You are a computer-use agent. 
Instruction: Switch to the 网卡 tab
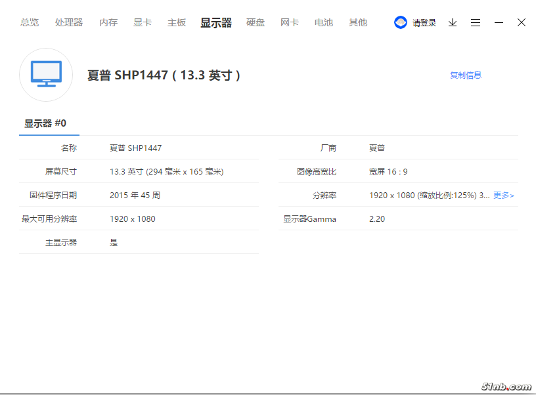click(x=290, y=22)
